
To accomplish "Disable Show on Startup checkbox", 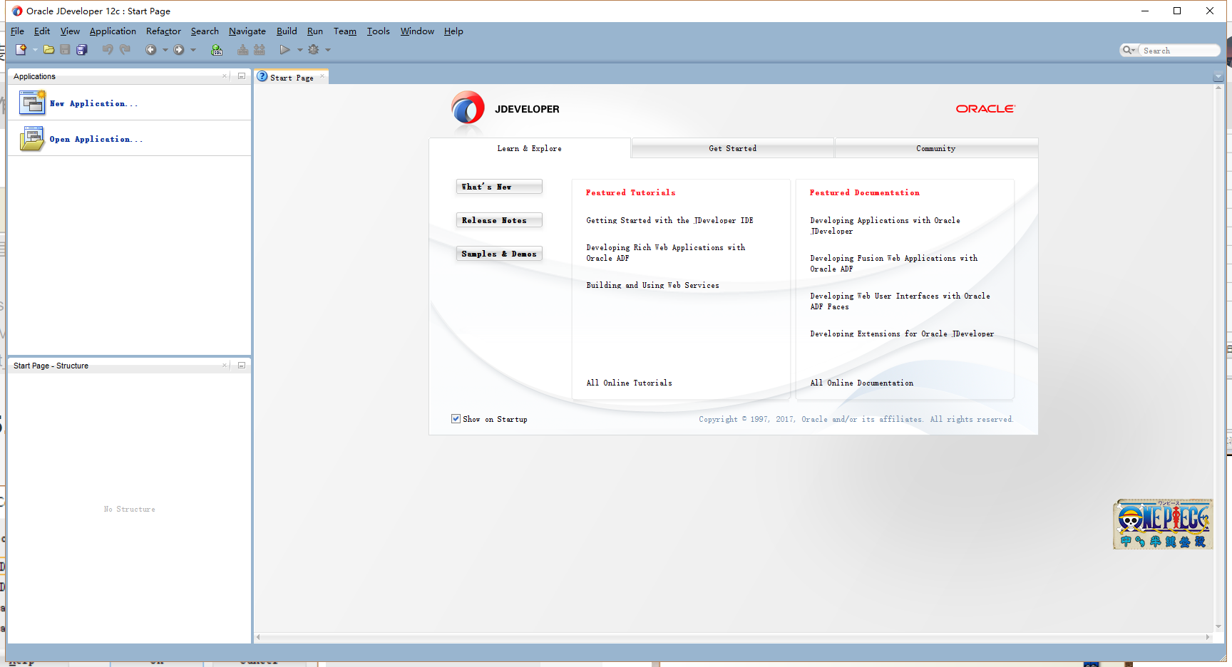I will pyautogui.click(x=456, y=418).
